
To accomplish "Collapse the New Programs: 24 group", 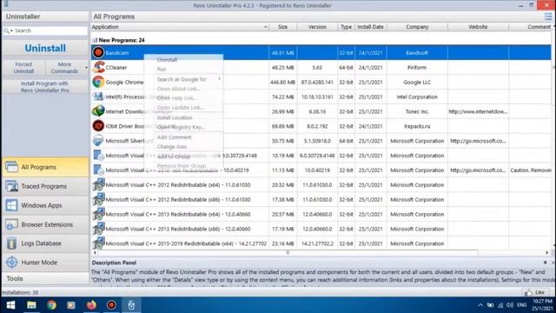I will point(95,40).
